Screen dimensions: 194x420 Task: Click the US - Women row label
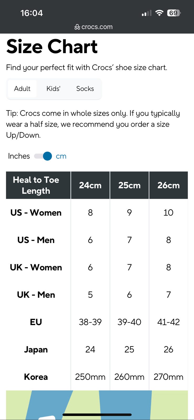(36, 213)
